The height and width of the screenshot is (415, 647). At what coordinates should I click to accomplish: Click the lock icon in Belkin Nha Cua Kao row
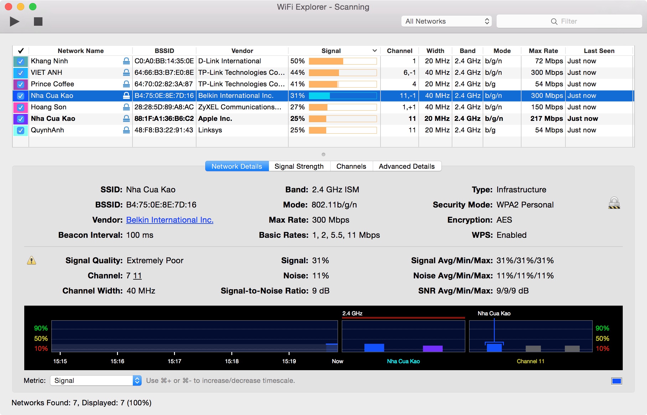126,96
